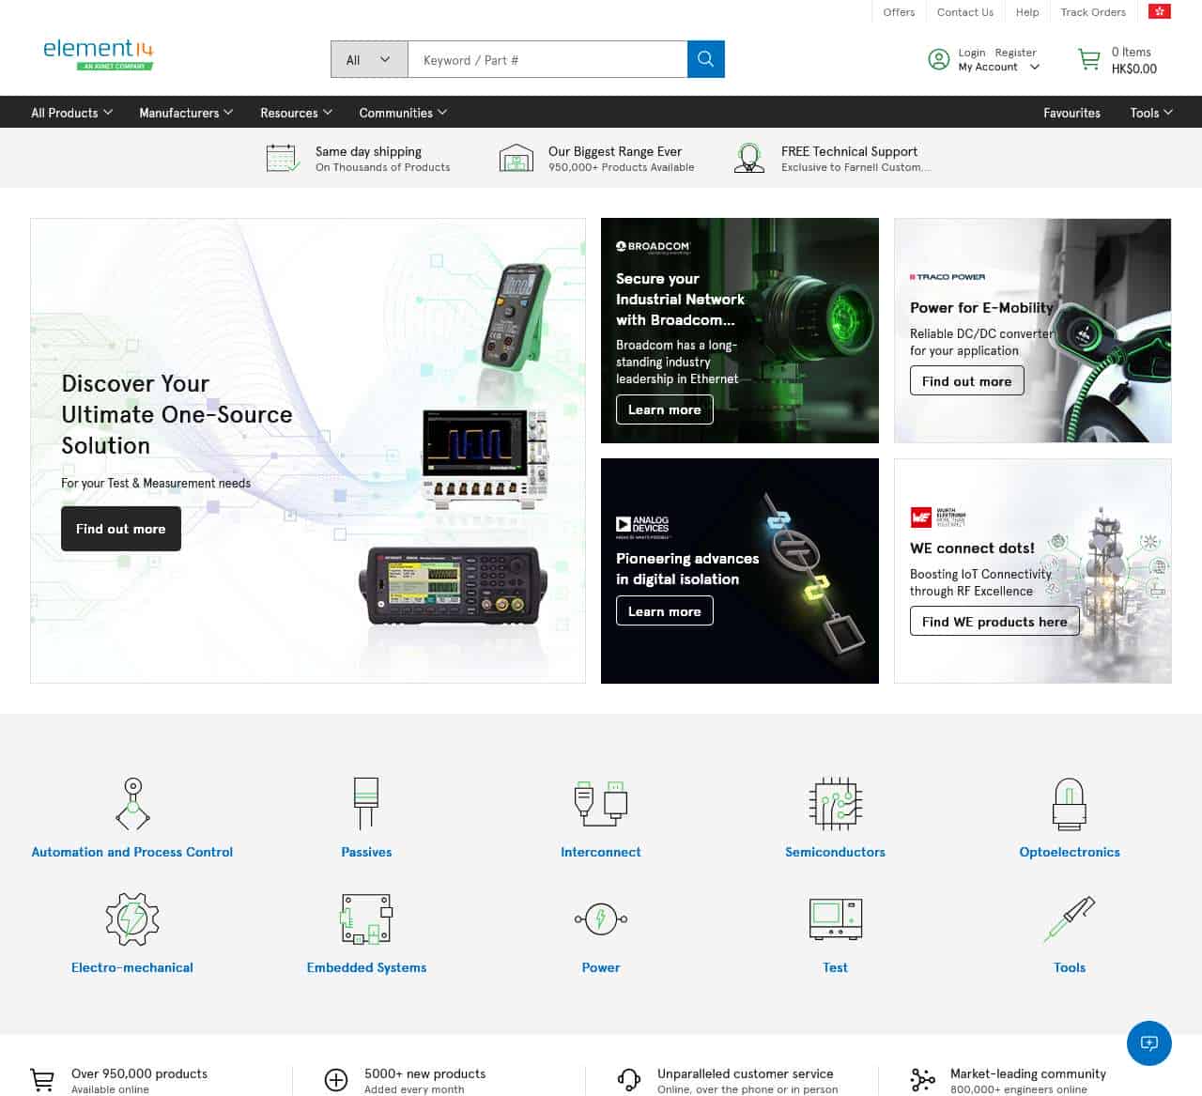Click the Optoelectronics category link
The width and height of the screenshot is (1202, 1096).
[x=1070, y=852]
